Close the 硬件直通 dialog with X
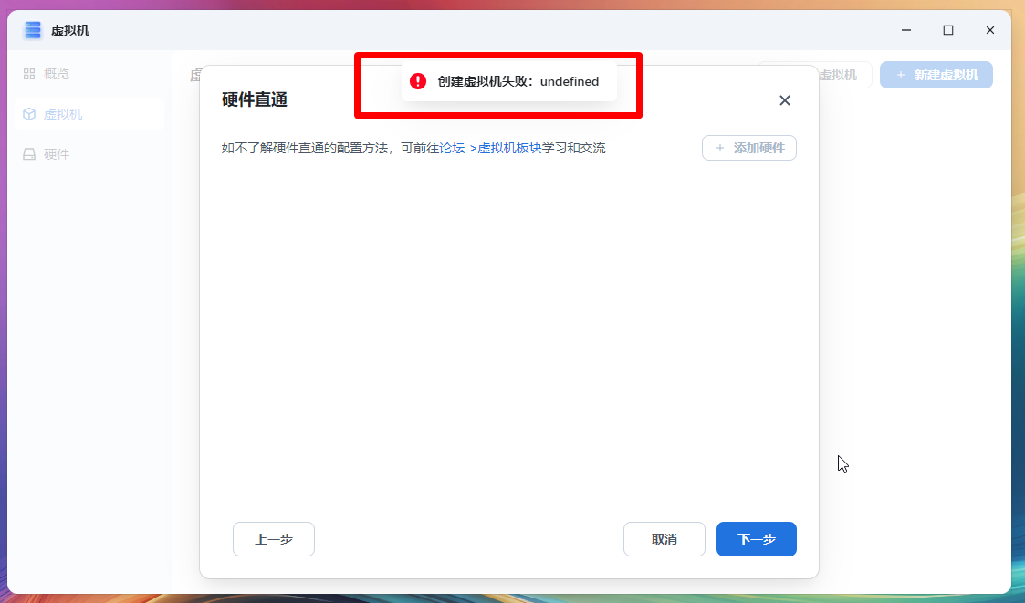Viewport: 1025px width, 603px height. 784,100
